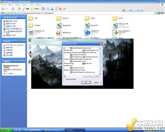Click the right arrow of horizontal scrollbar
The image size is (165, 132).
pos(98,76)
